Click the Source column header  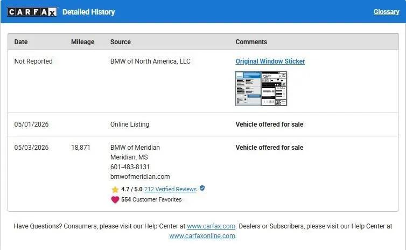coord(121,42)
